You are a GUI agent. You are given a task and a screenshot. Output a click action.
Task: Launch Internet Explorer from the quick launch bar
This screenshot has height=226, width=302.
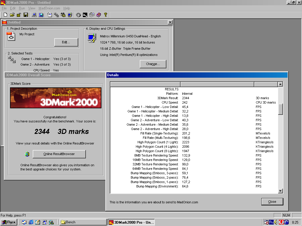point(31,222)
